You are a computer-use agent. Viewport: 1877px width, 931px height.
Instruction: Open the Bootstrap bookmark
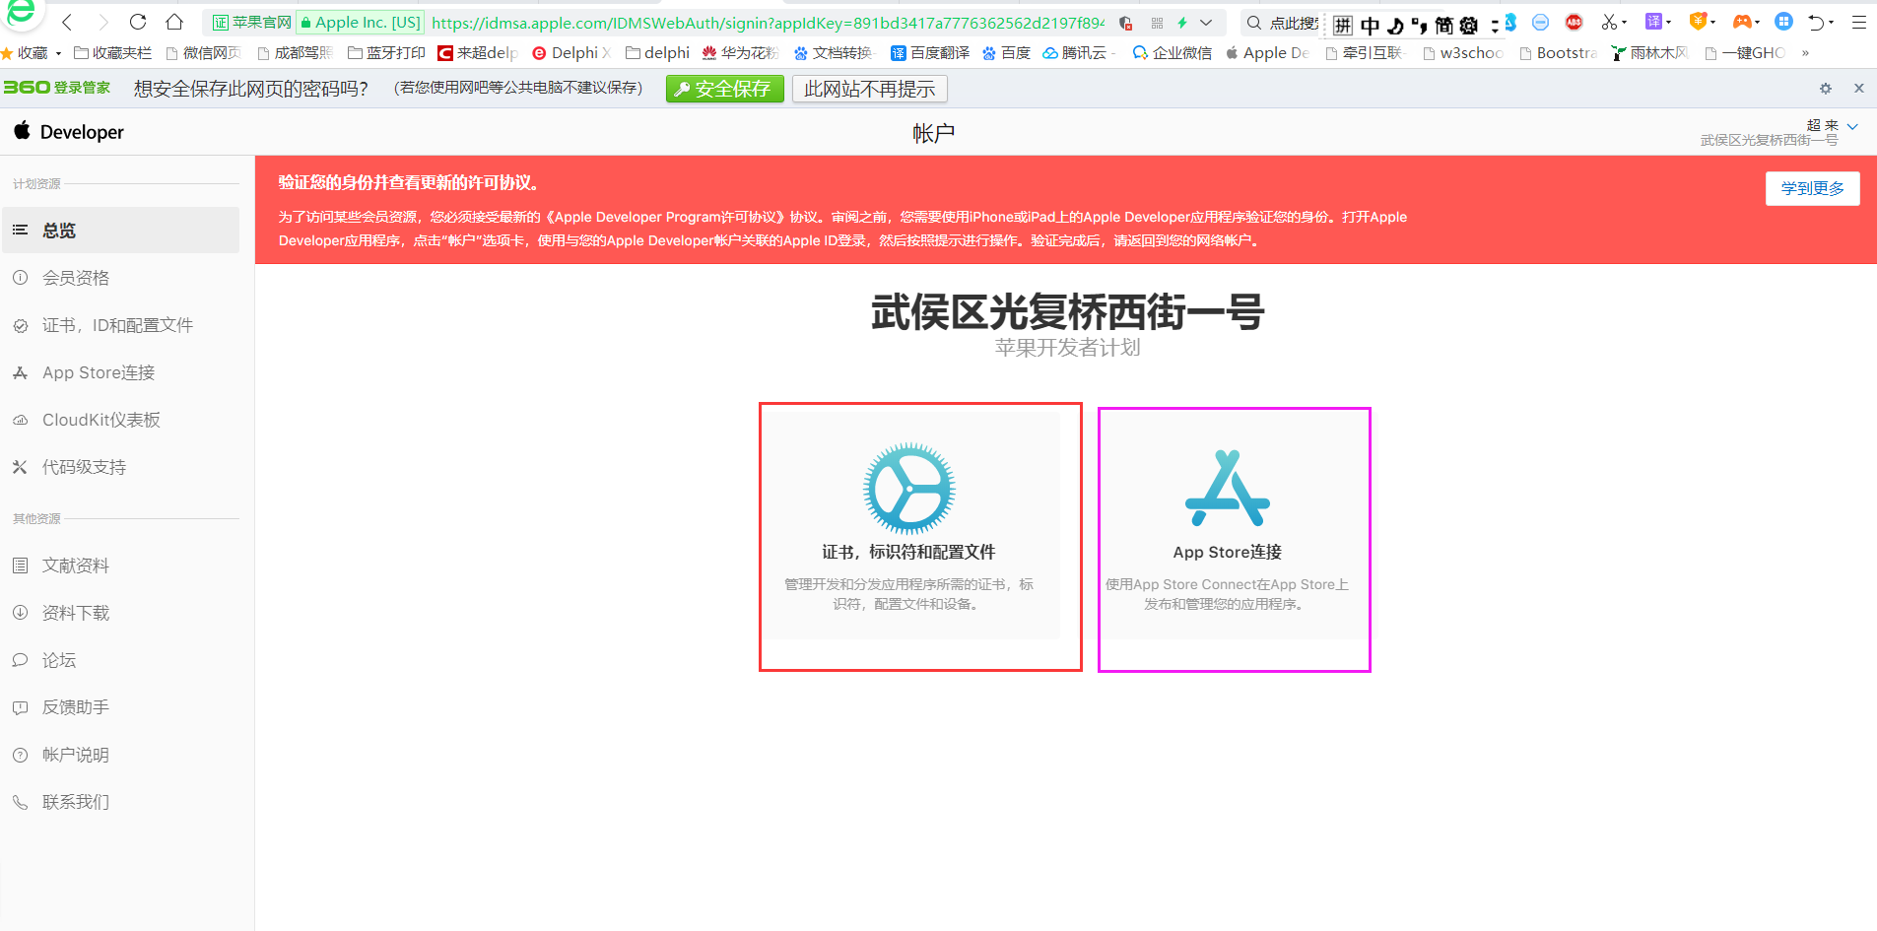click(x=1559, y=53)
